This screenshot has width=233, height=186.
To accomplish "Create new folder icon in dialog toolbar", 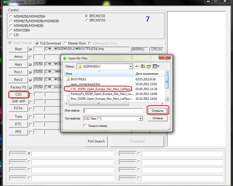I will 149,66.
